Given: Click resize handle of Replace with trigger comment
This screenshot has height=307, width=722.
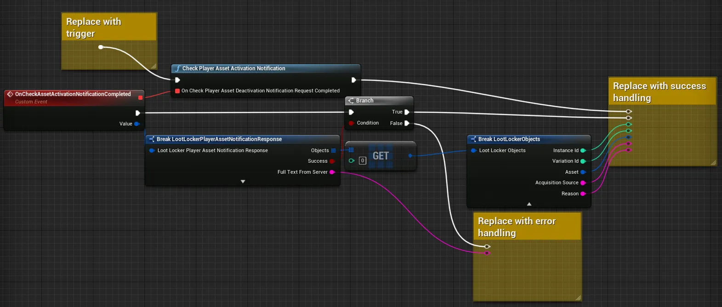Looking at the screenshot, I should click(154, 67).
